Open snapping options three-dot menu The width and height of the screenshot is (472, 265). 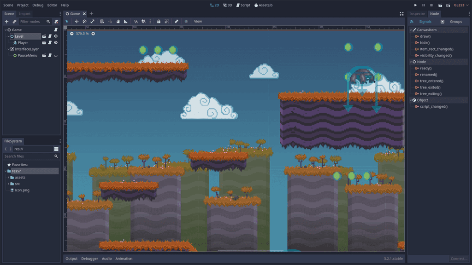[x=150, y=21]
